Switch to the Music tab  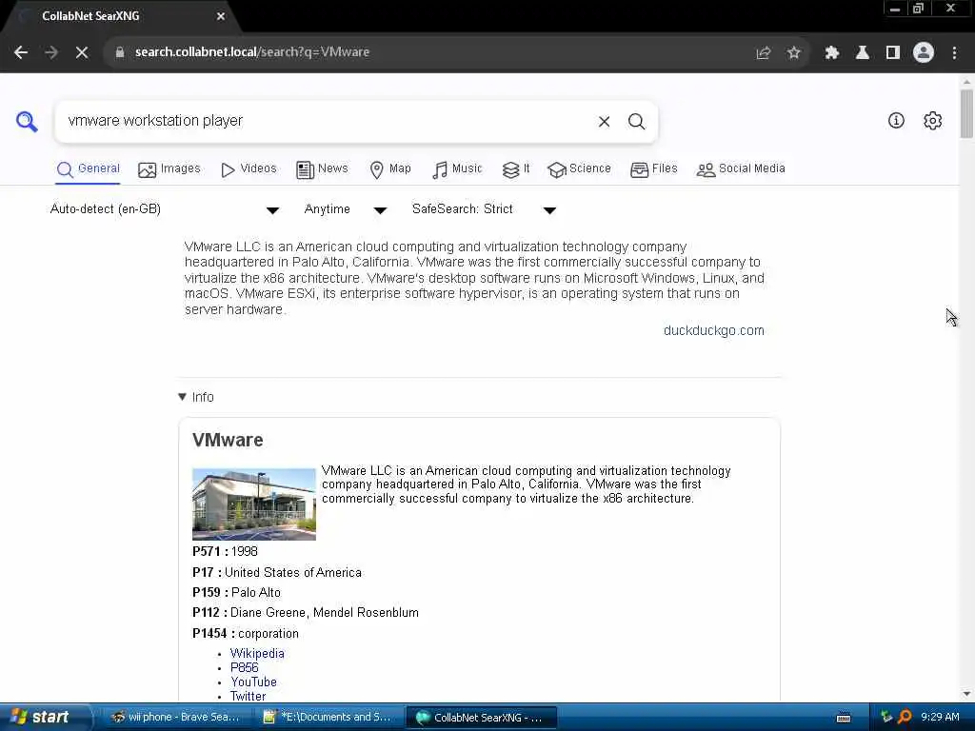coord(457,169)
